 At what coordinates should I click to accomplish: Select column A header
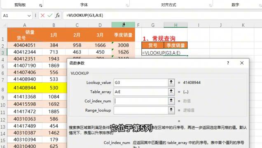click(25, 25)
